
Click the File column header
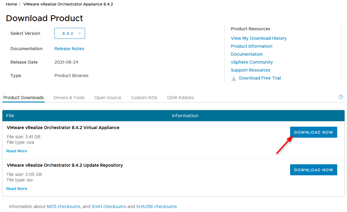pos(10,116)
